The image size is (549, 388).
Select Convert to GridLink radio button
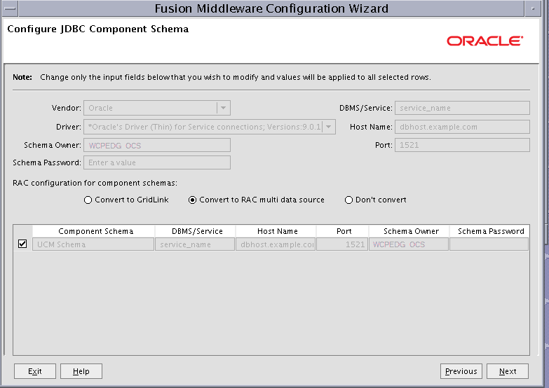126,200
